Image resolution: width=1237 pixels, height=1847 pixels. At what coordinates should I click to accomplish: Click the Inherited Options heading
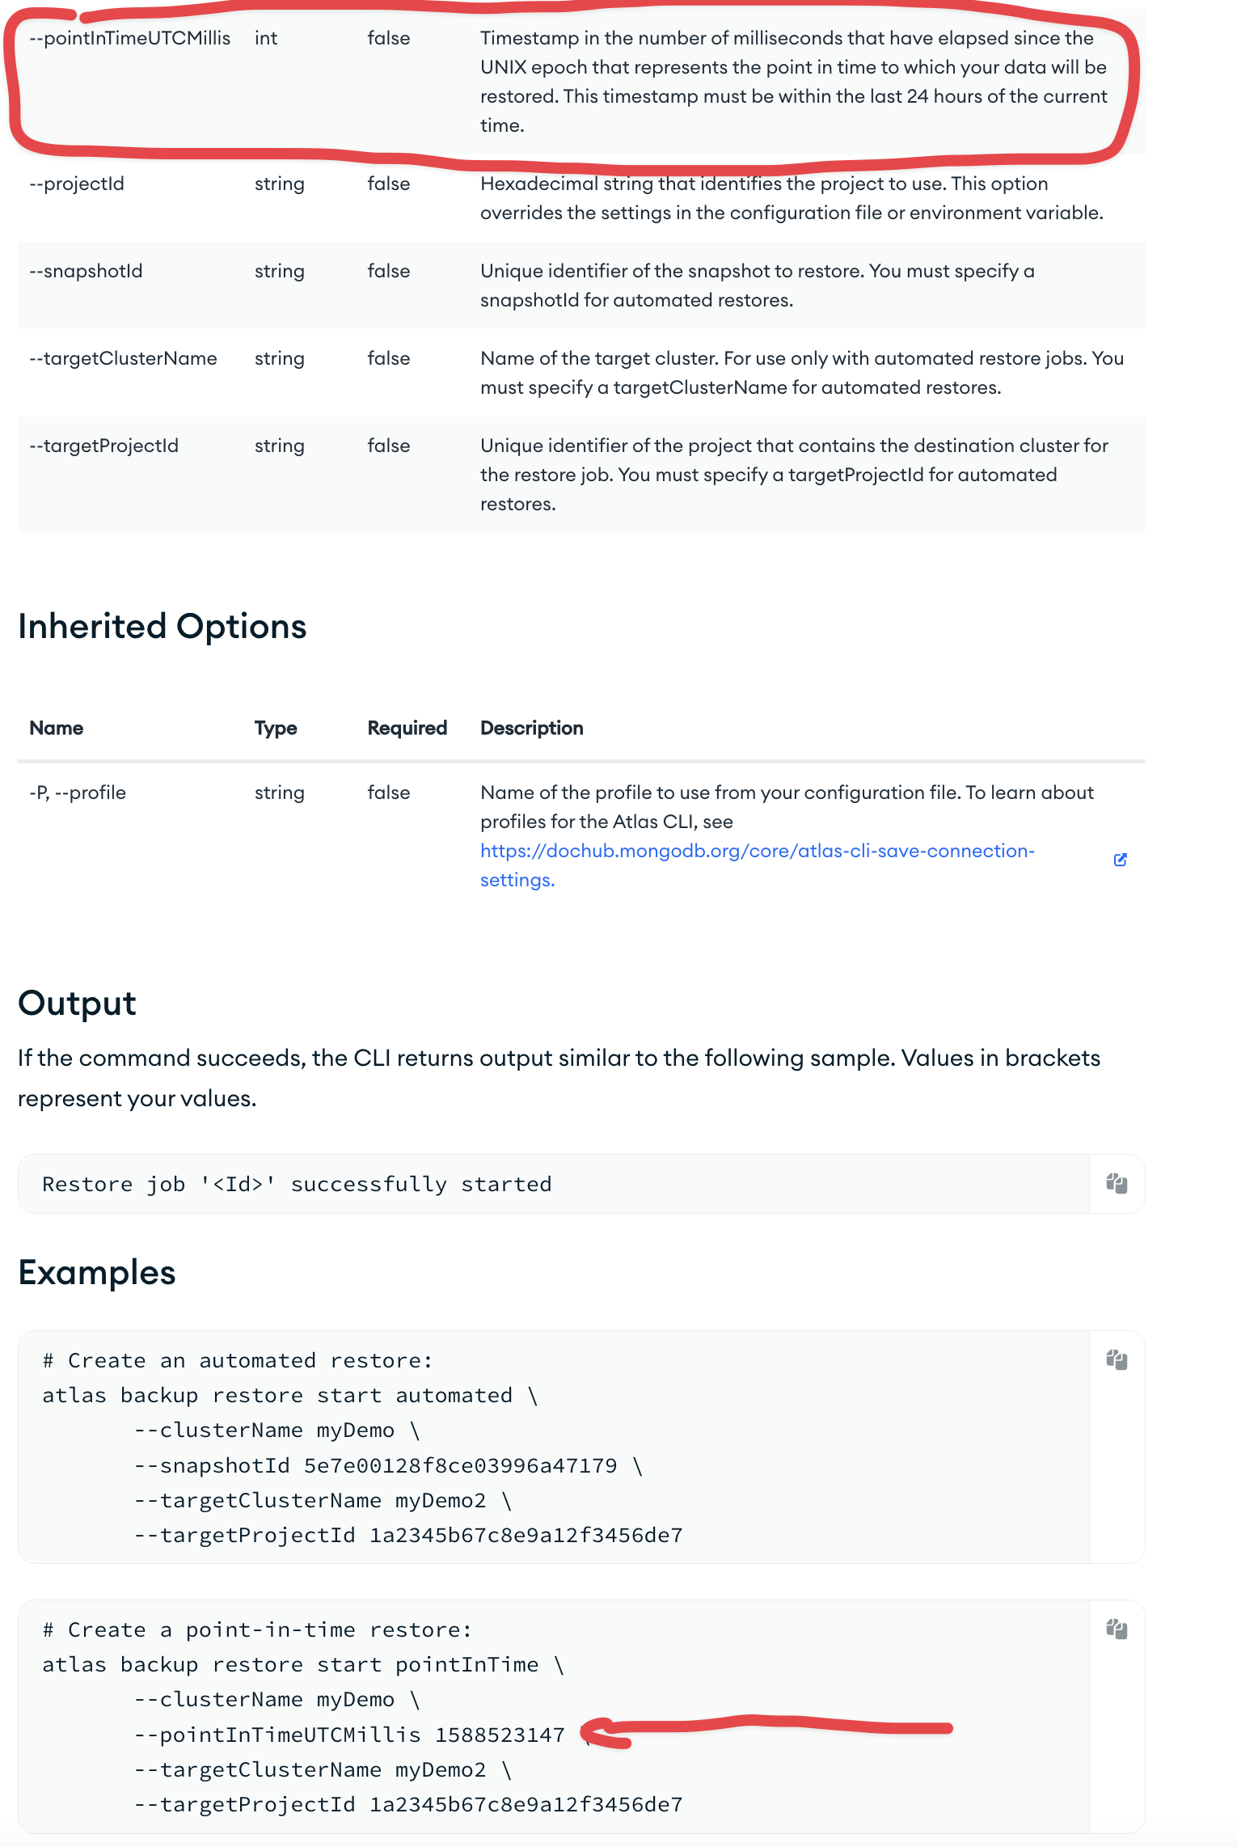coord(163,627)
